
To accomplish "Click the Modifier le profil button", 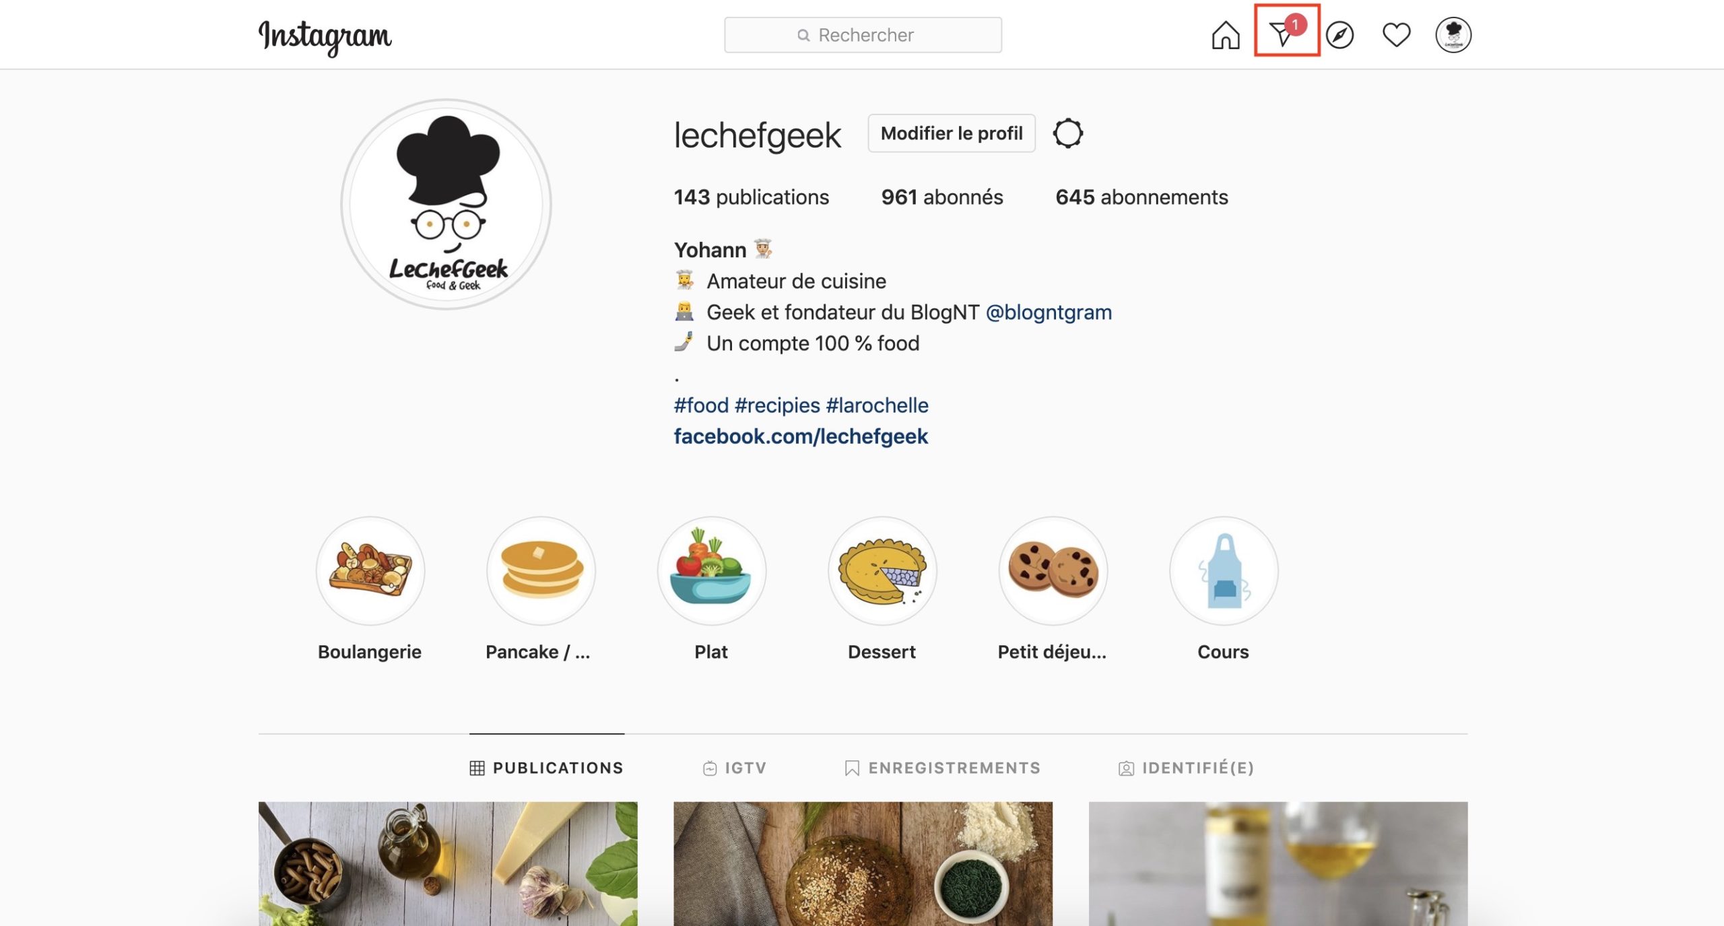I will click(952, 133).
